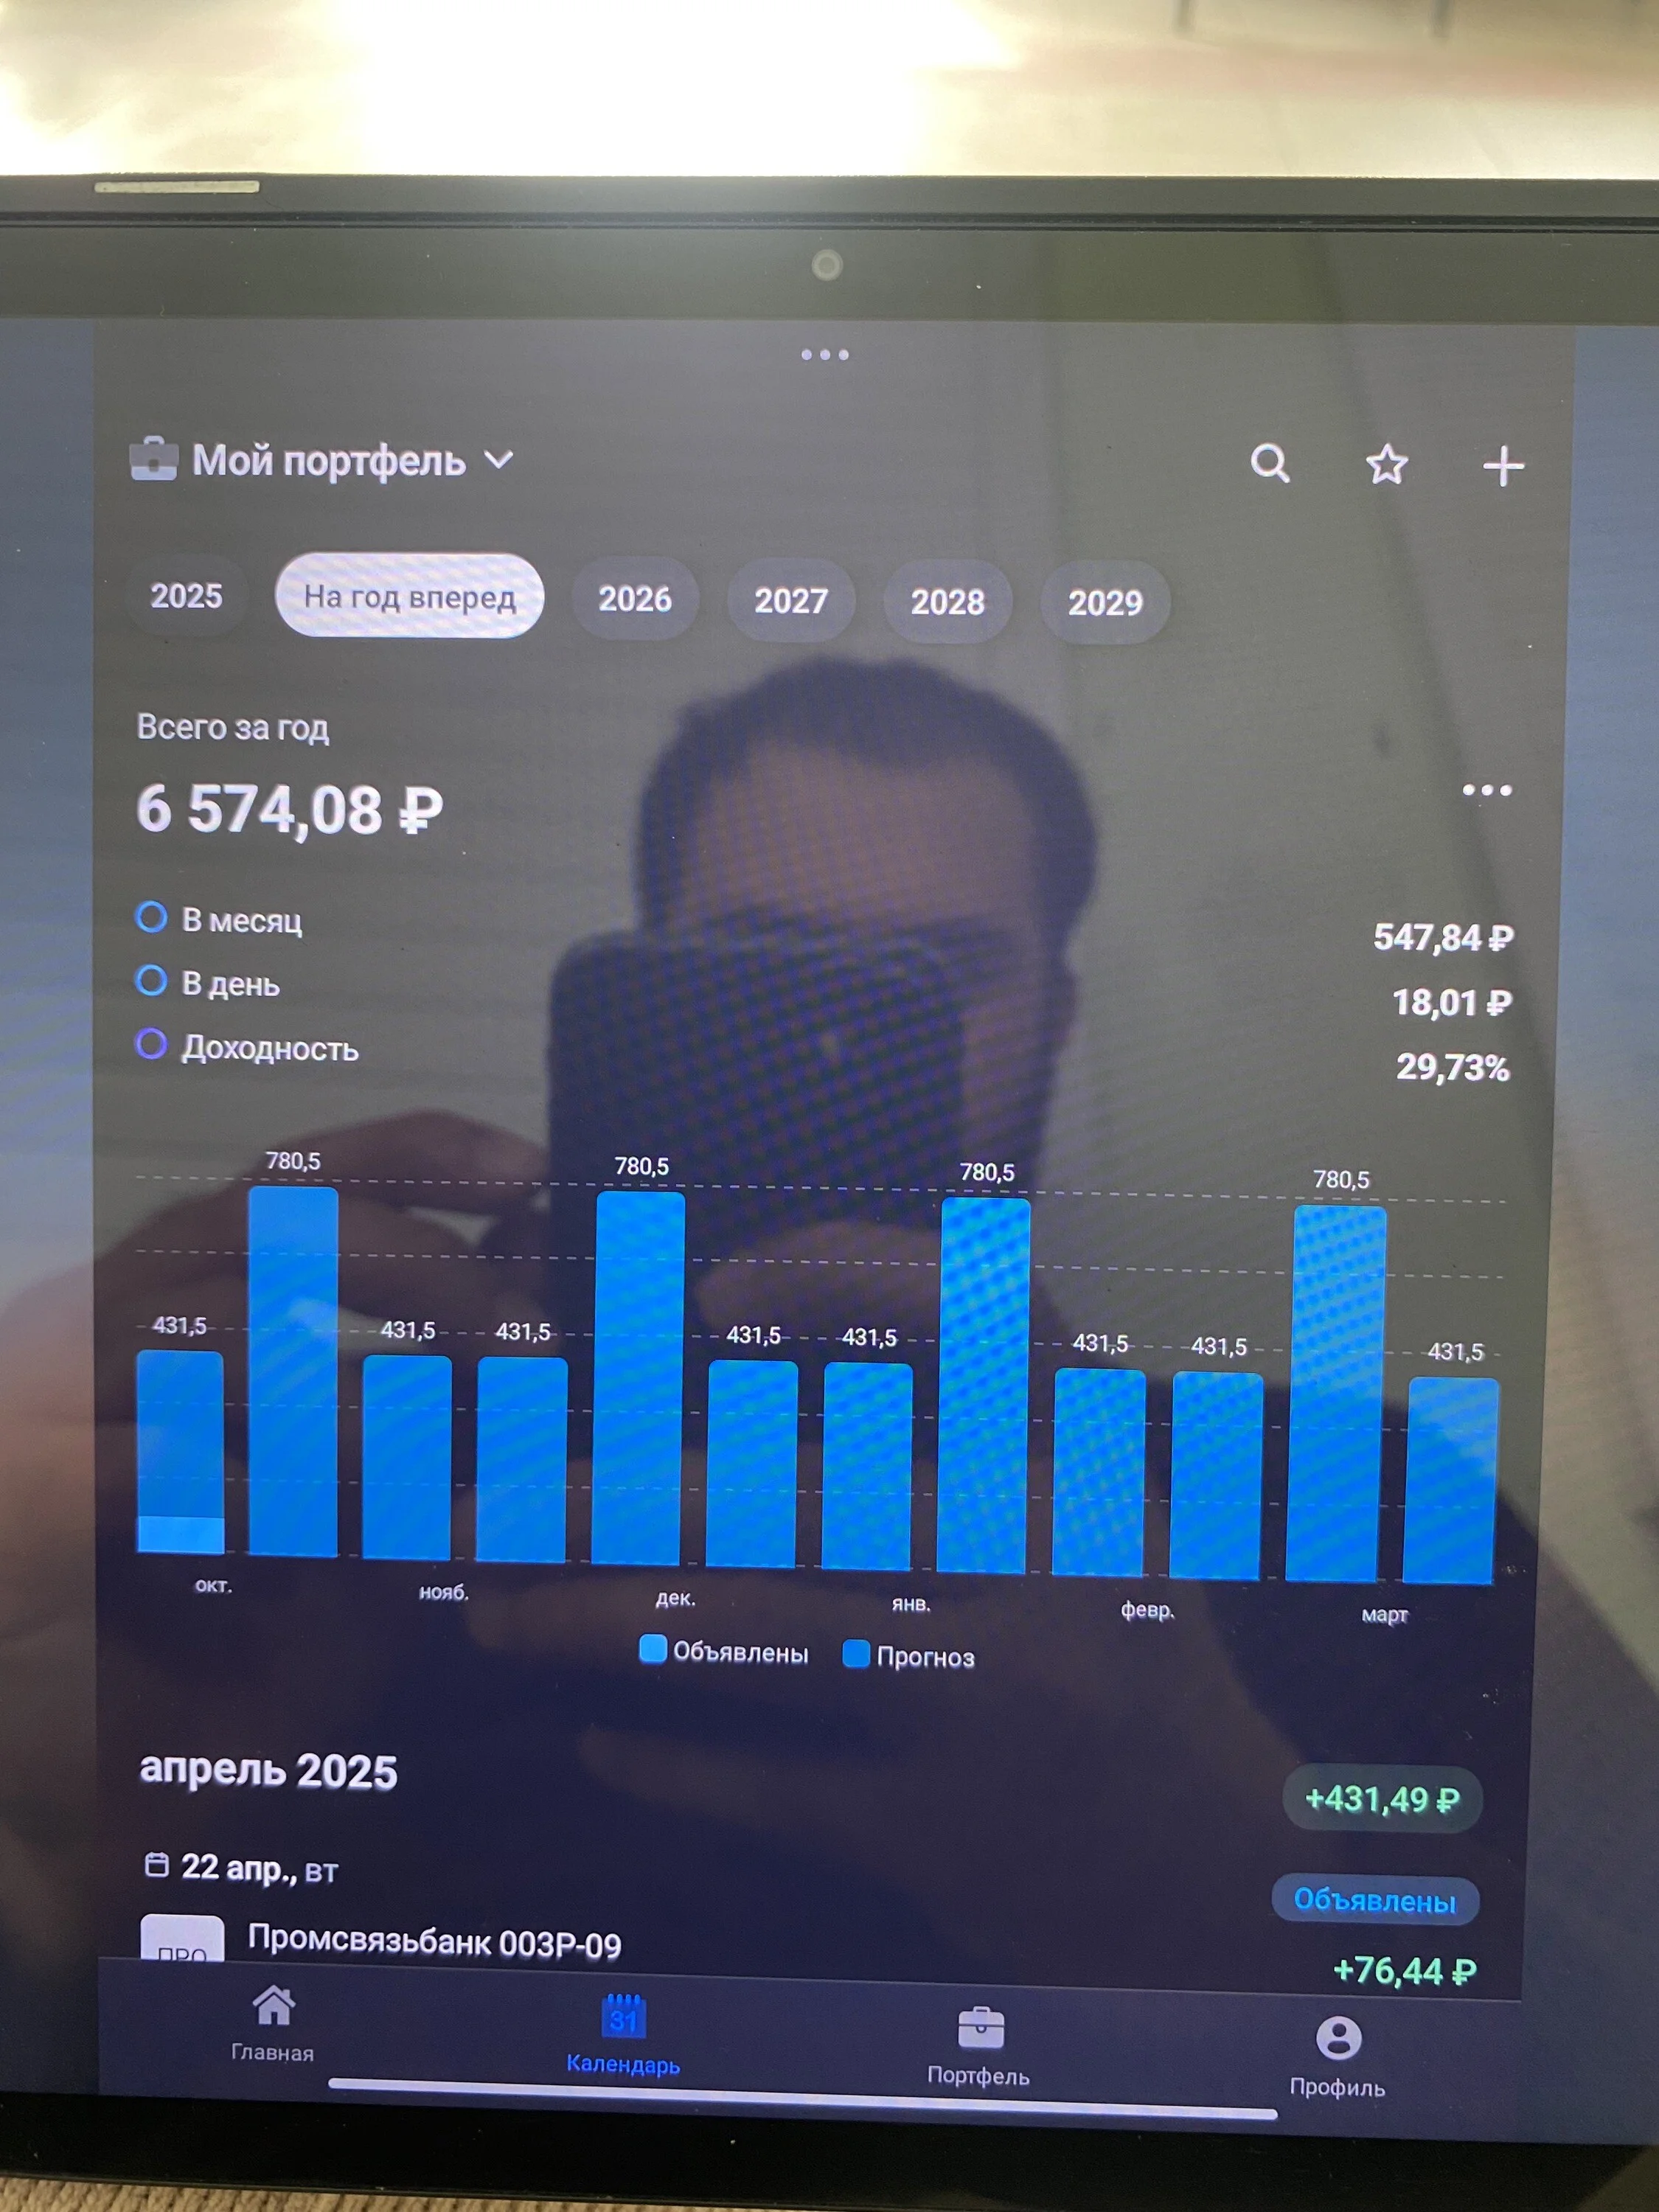The height and width of the screenshot is (2212, 1659).
Task: Show the 2028 year tab
Action: click(x=948, y=602)
